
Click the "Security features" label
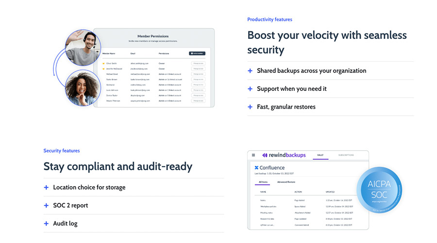click(62, 151)
